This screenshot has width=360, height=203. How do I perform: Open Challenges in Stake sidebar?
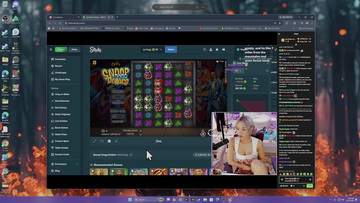coord(59,73)
